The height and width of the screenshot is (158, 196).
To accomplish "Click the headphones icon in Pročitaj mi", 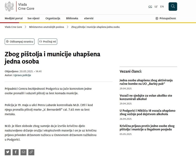I will tap(41, 41).
